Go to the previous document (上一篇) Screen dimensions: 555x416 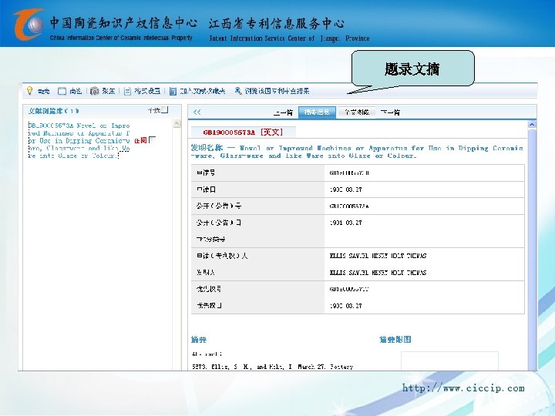click(x=283, y=112)
